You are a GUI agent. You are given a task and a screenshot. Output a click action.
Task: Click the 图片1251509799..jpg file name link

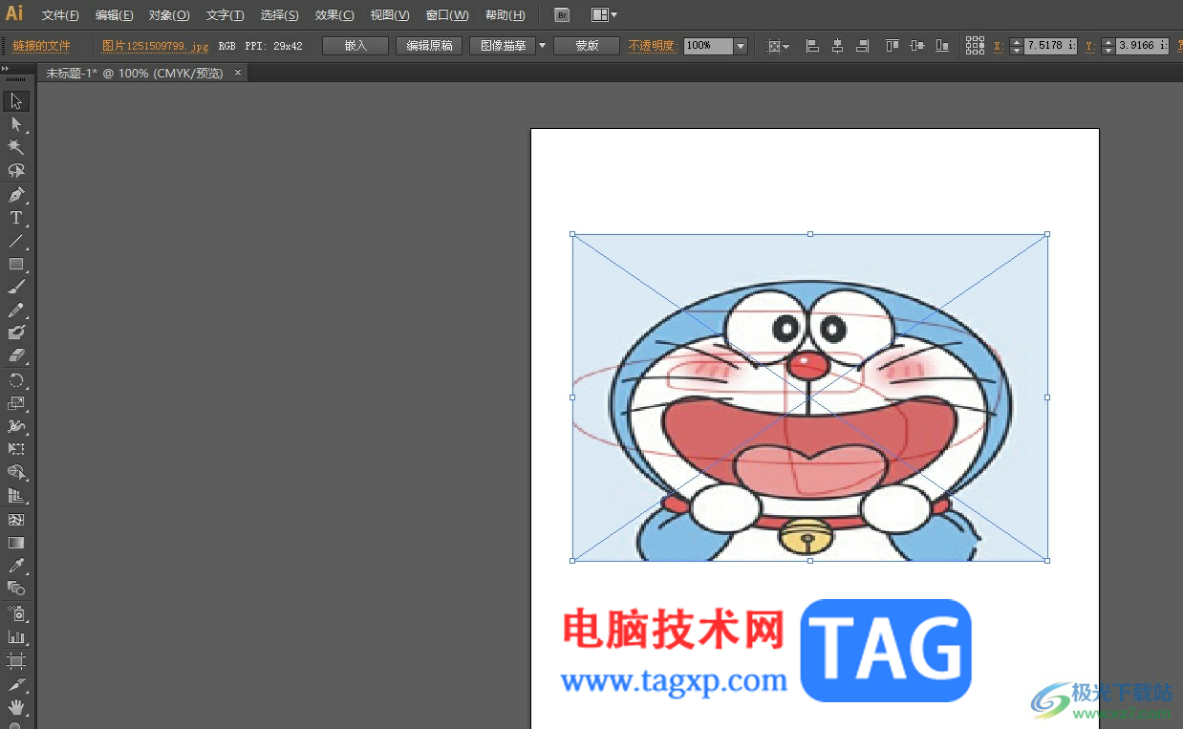[155, 46]
